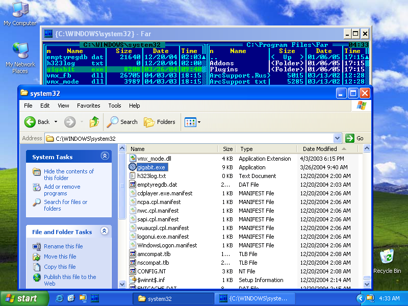Select $winnt$.inf file icon
This screenshot has width=408, height=306.
tap(133, 279)
